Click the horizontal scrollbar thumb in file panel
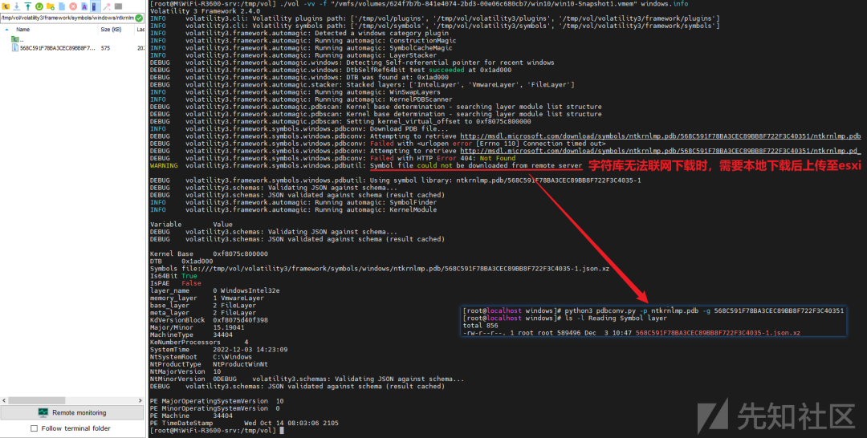Viewport: 867px width, 438px height. [36, 400]
